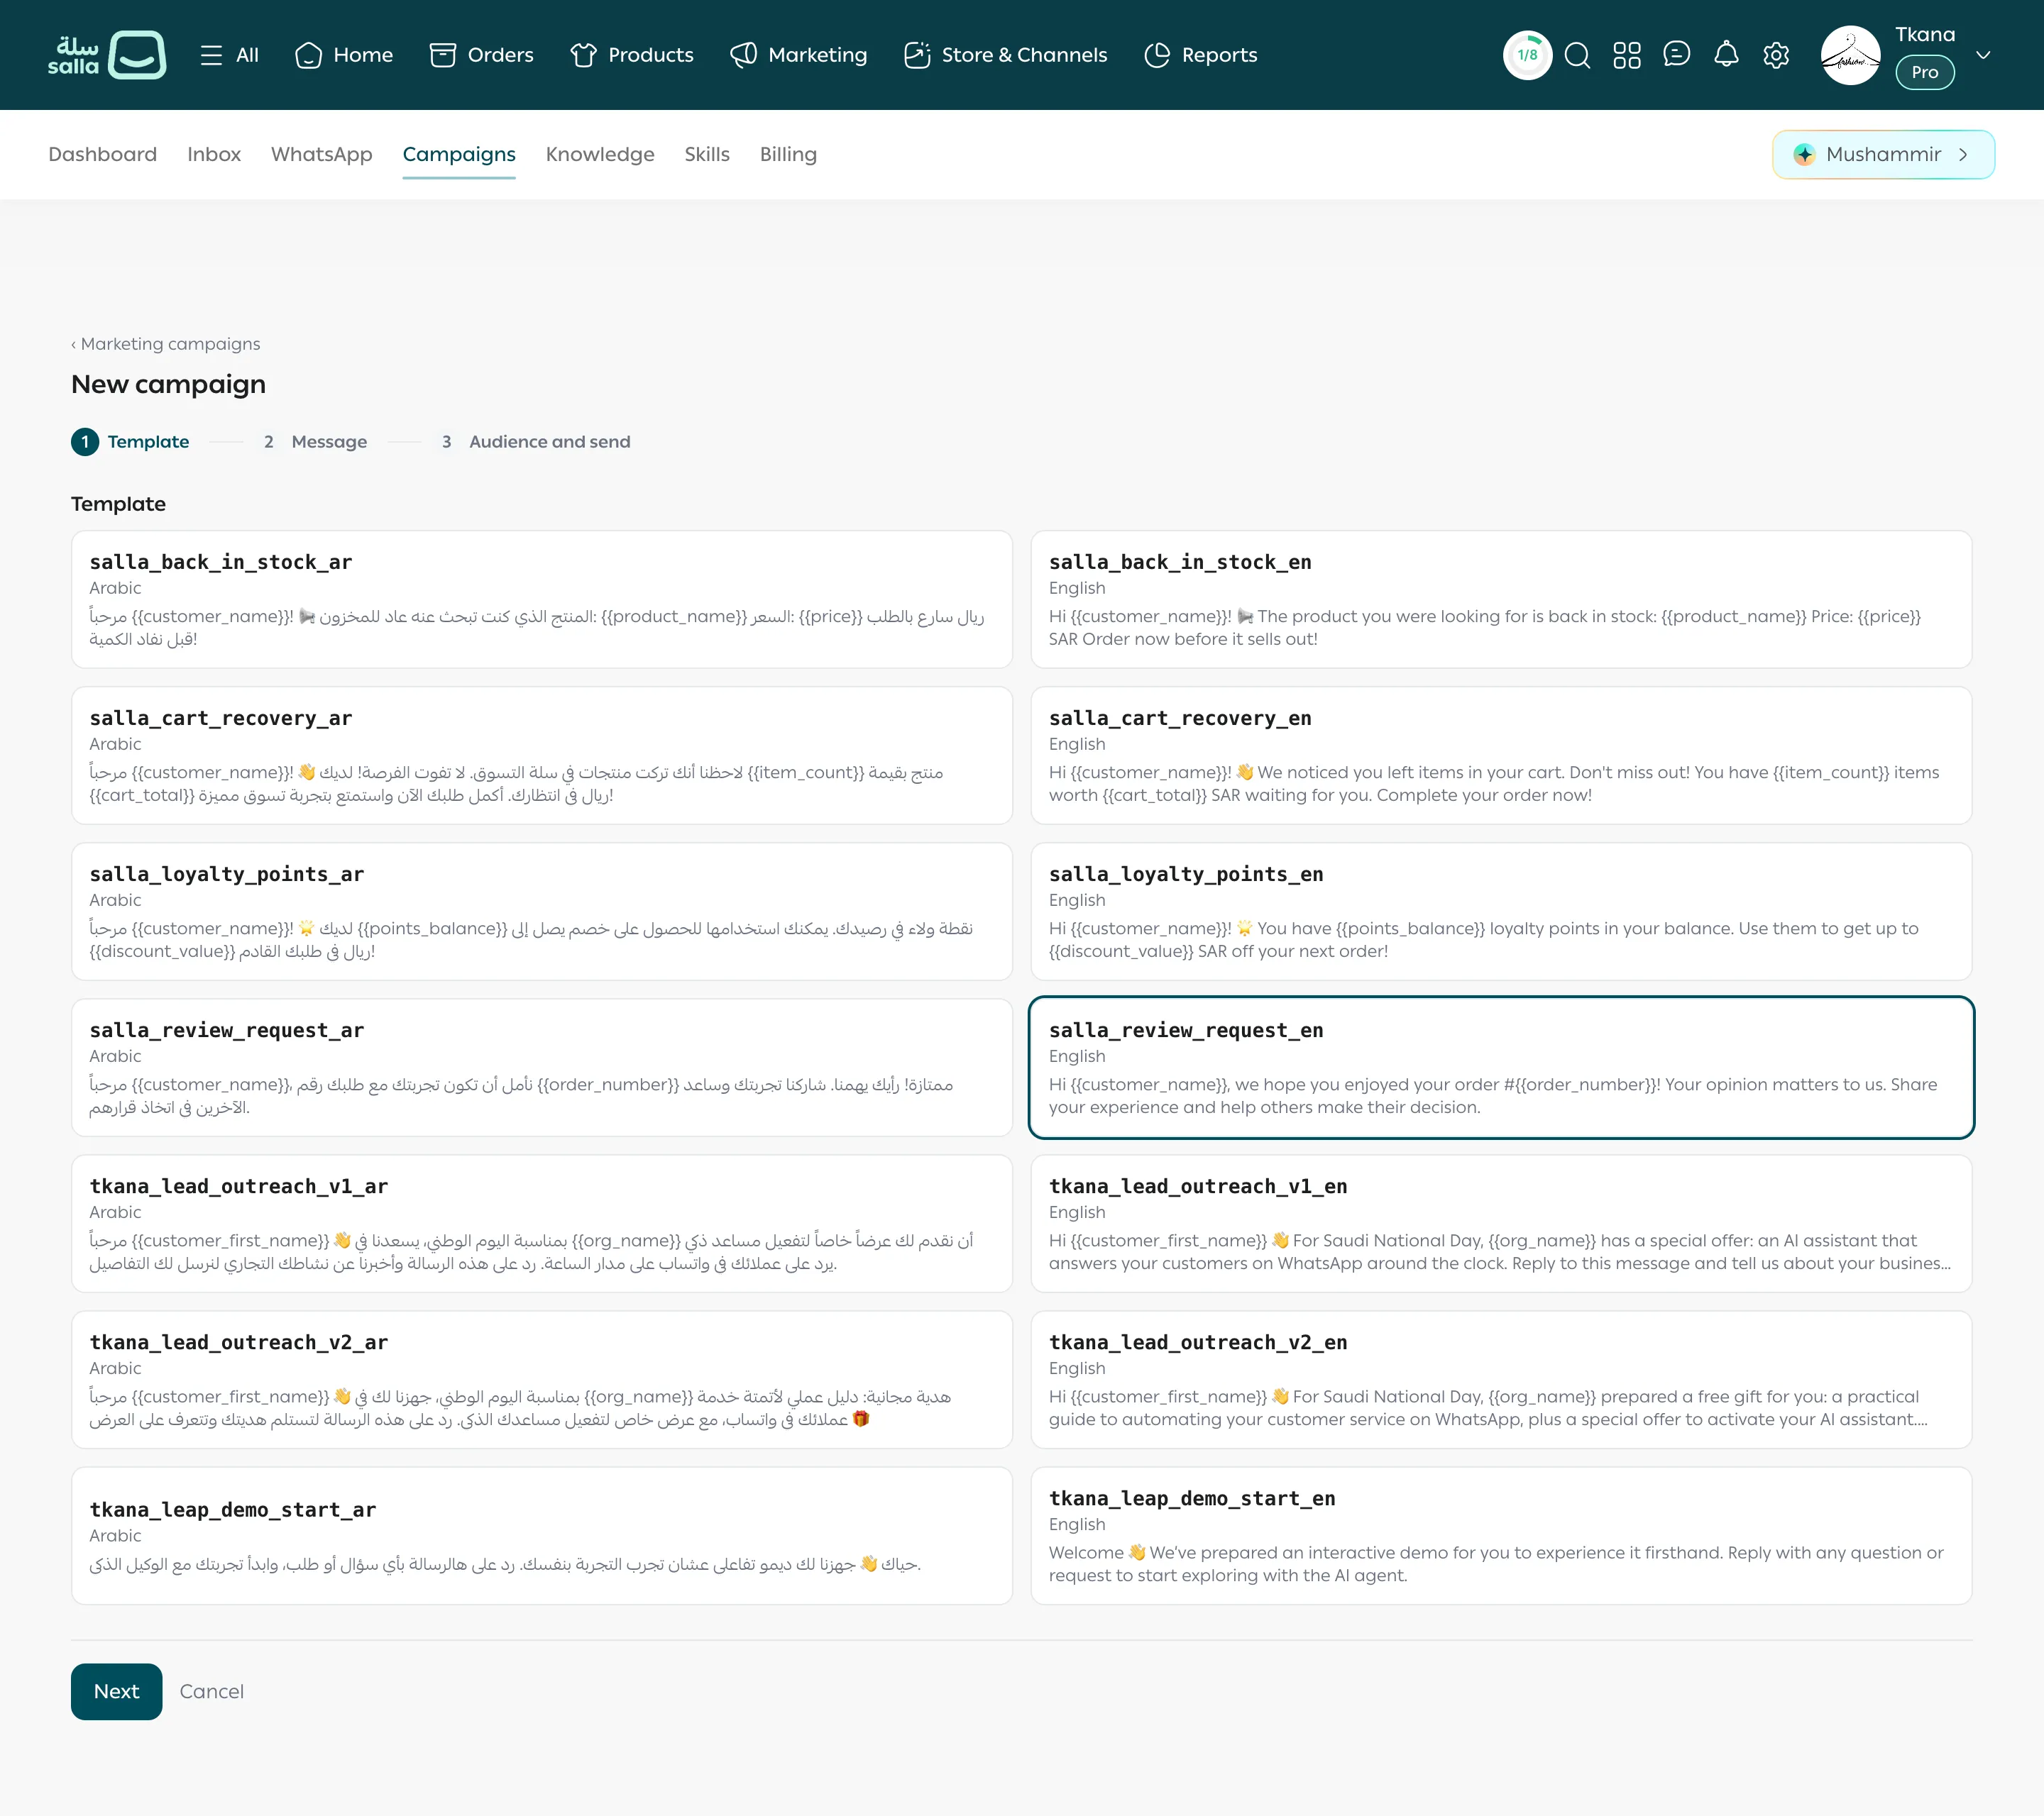Select tkana_leap_demo_start_ar template
Image resolution: width=2044 pixels, height=1816 pixels.
tap(542, 1535)
